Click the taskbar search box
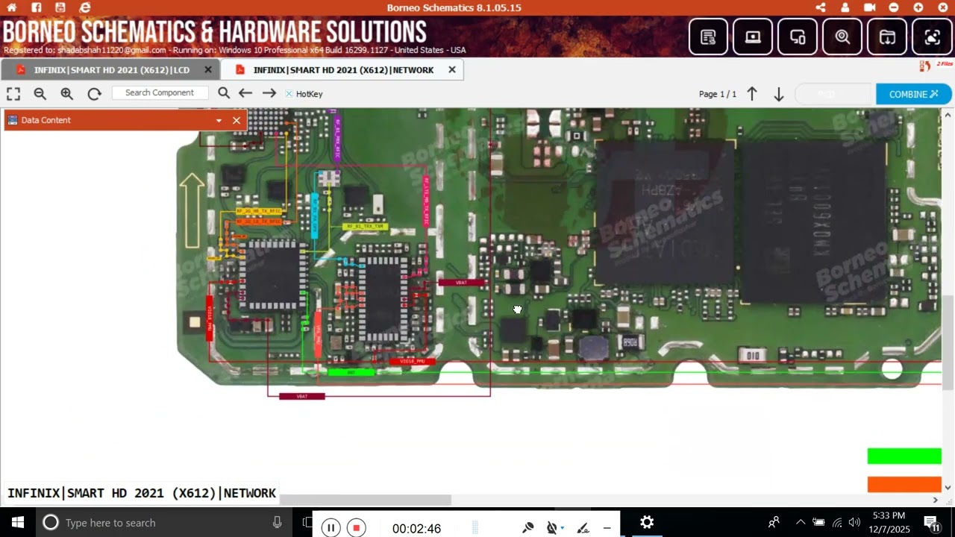Viewport: 955px width, 537px height. (x=164, y=522)
